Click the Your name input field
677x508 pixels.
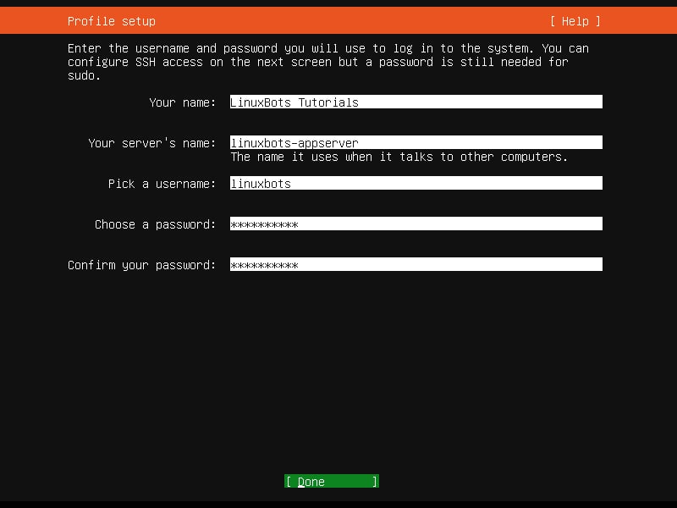(415, 102)
